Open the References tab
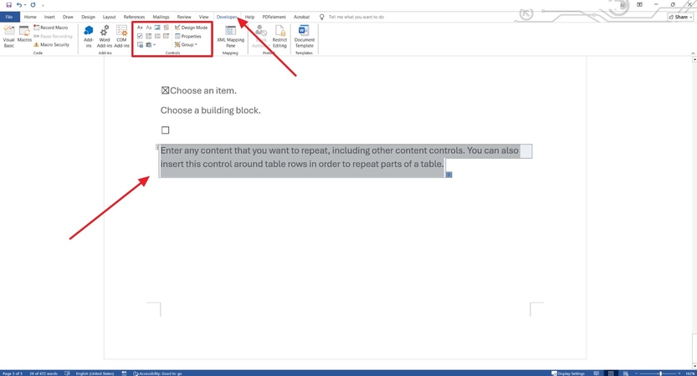 (134, 17)
